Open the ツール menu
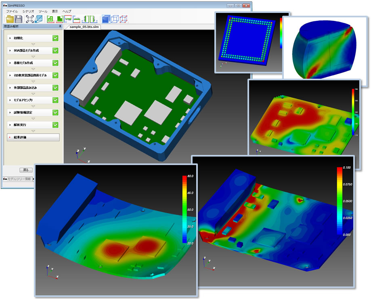The image size is (371, 299). (43, 12)
